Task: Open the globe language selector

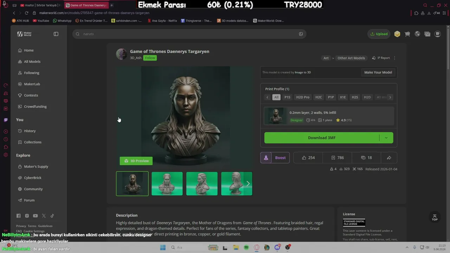Action: pos(417,34)
